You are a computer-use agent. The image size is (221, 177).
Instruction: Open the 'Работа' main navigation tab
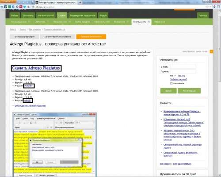point(15,15)
